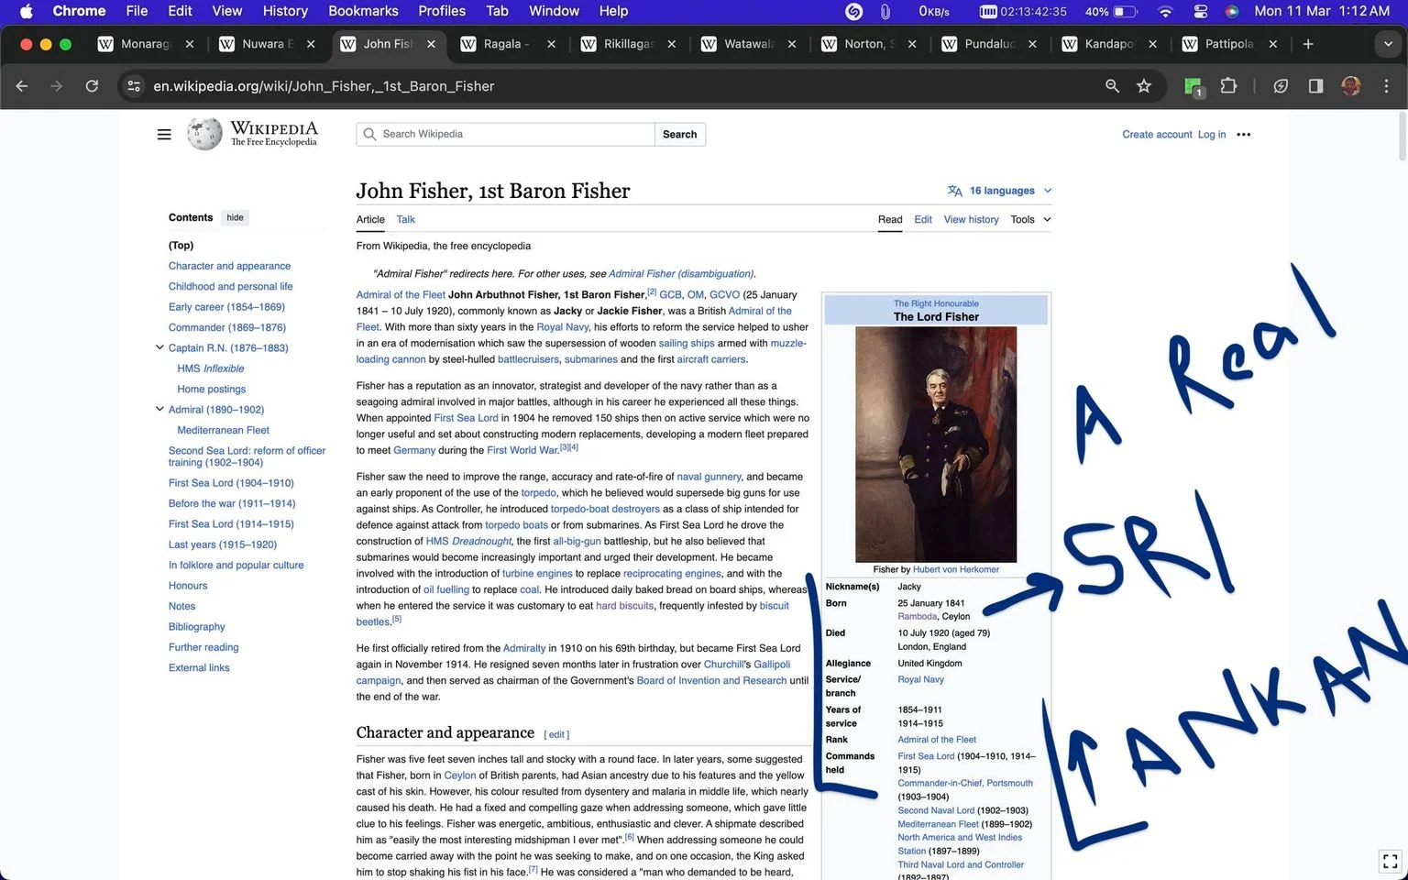Open the tab search dropdown
This screenshot has width=1408, height=880.
click(1386, 44)
